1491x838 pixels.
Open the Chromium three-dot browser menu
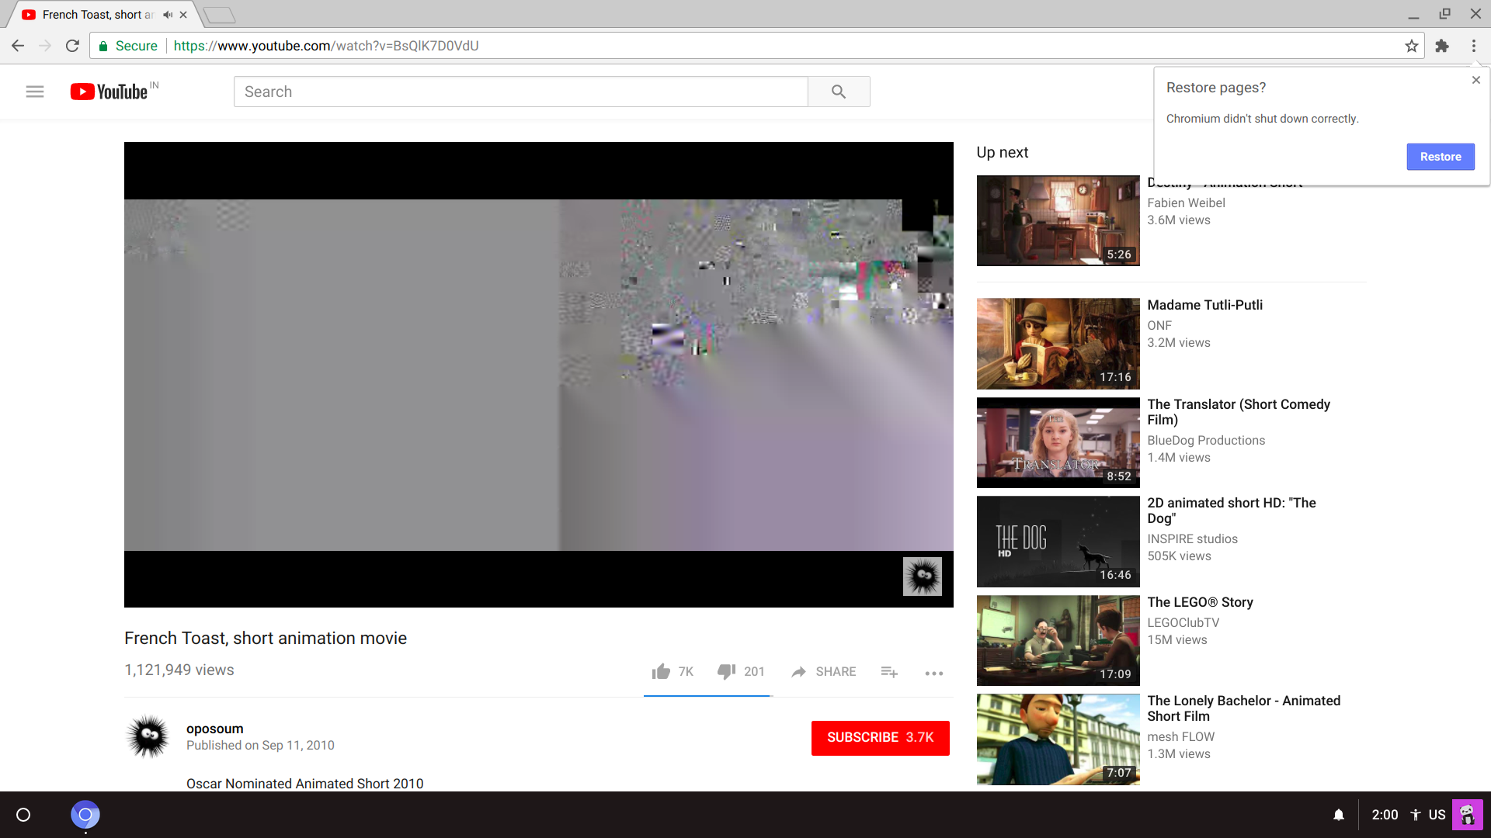1473,46
